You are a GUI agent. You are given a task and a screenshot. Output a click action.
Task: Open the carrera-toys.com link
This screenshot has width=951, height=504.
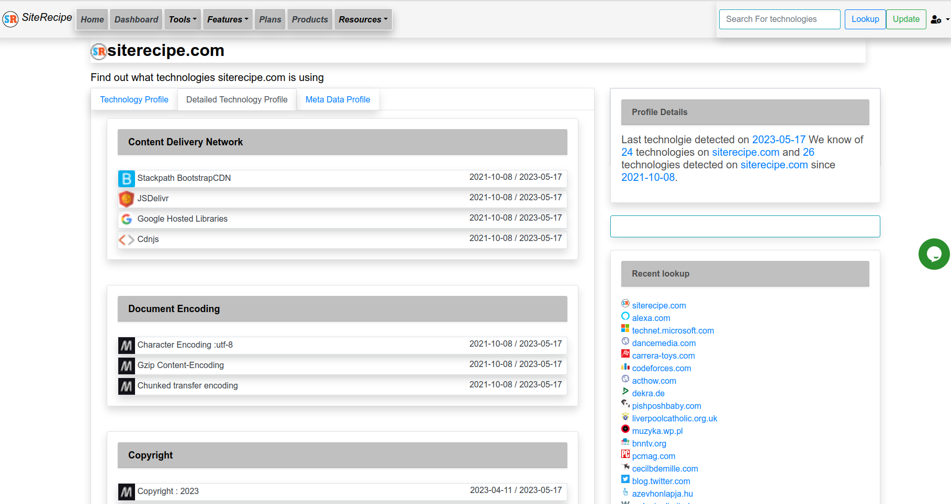tap(664, 356)
